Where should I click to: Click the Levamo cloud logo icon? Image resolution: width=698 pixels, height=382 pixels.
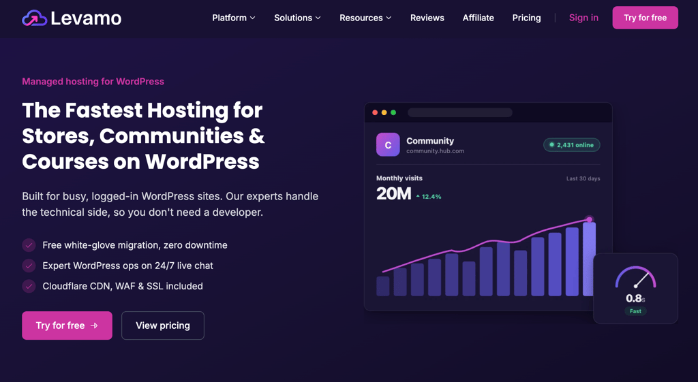point(34,18)
